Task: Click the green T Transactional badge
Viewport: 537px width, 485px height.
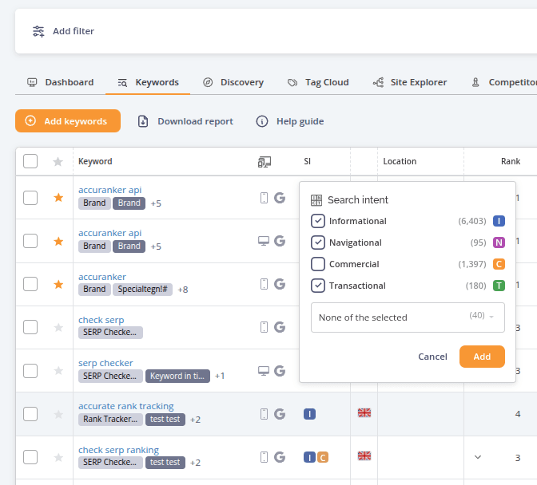Action: [x=499, y=286]
